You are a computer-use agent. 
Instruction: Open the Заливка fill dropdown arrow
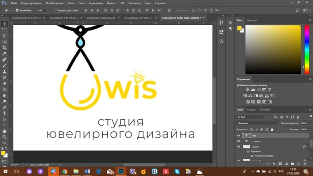[x=310, y=129]
